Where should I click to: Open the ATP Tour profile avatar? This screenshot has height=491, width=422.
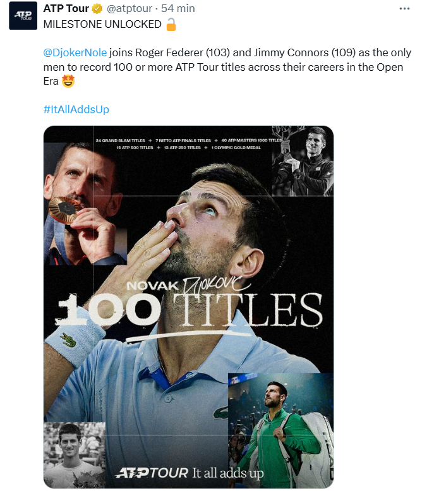pyautogui.click(x=23, y=16)
